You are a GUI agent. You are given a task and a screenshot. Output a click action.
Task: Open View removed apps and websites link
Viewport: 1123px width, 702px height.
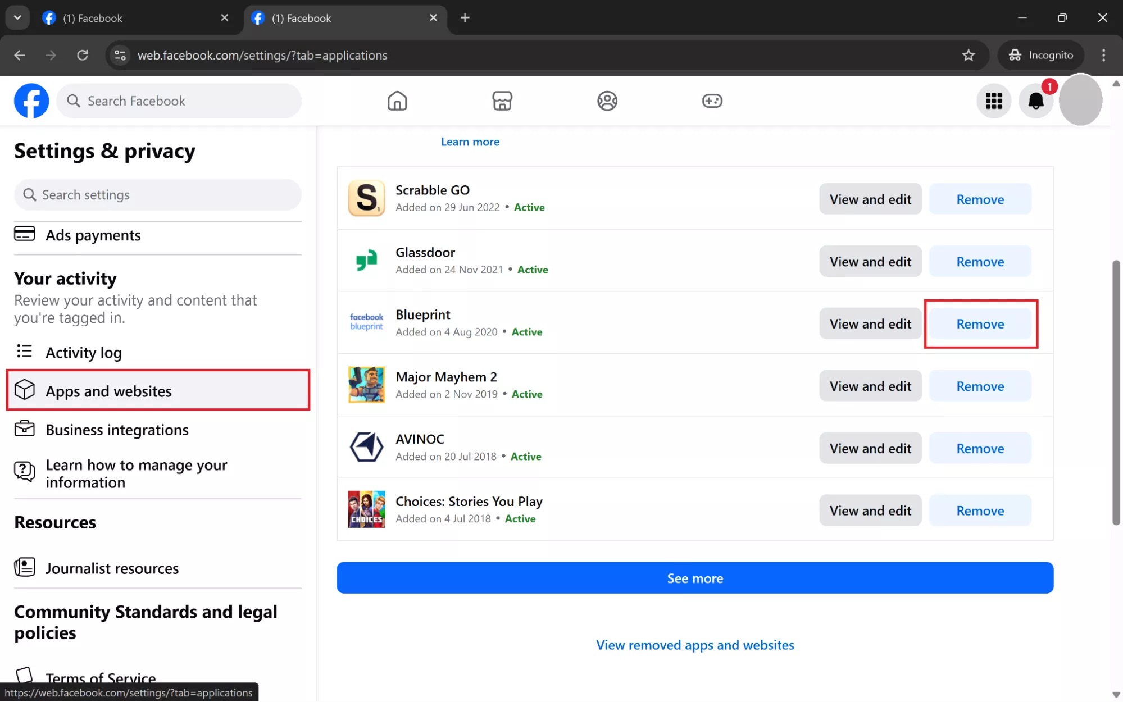coord(694,645)
